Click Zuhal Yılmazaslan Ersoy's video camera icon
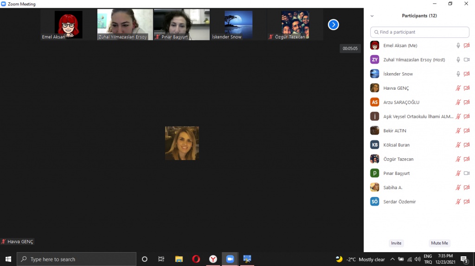Screen dimensions: 475x266 pos(467,60)
